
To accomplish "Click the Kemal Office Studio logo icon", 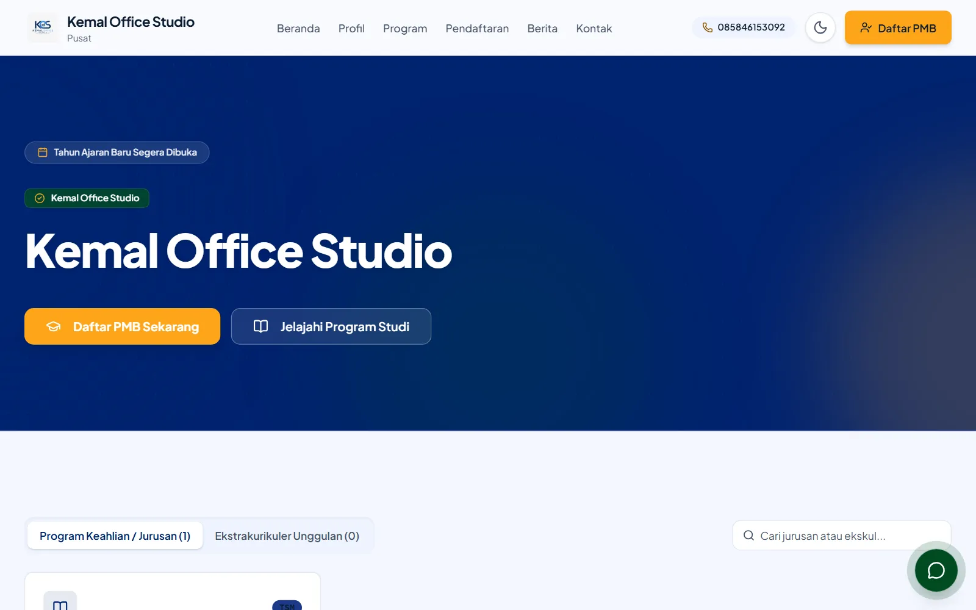I will point(43,27).
